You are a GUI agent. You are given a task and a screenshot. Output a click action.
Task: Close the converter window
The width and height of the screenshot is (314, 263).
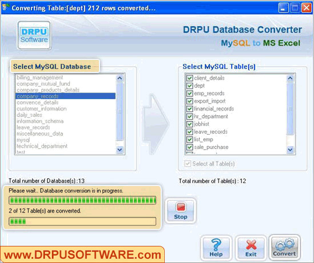[x=307, y=8]
